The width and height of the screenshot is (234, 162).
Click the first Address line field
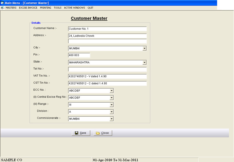[107, 36]
